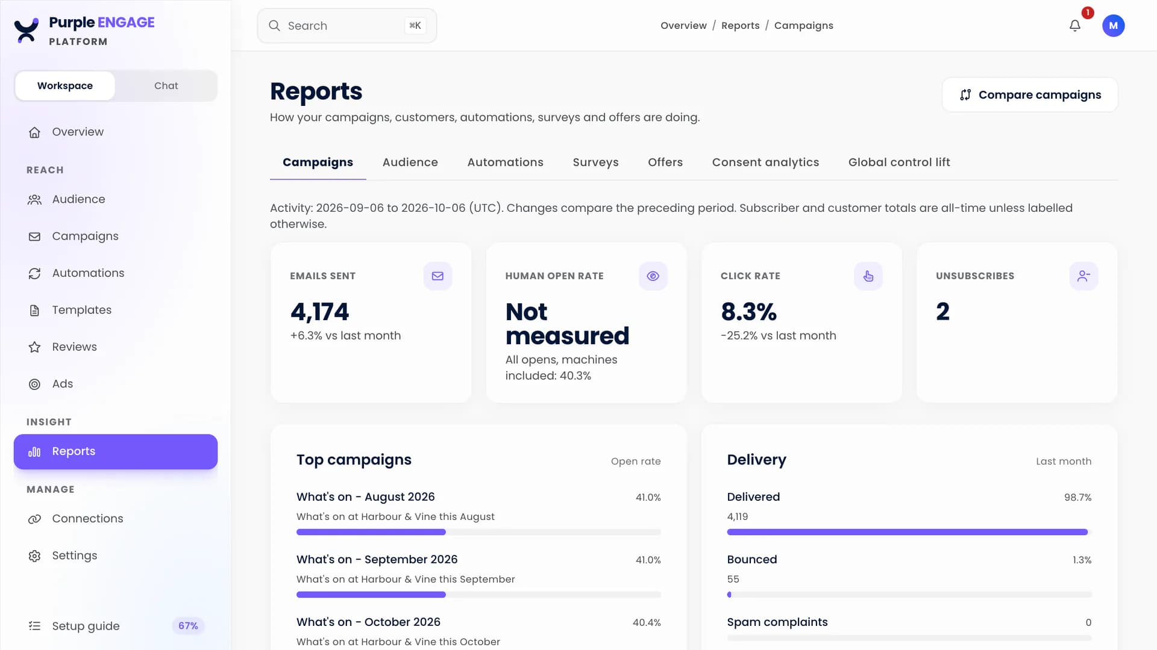Click the Setup guide 67% badge
This screenshot has width=1157, height=650.
188,626
